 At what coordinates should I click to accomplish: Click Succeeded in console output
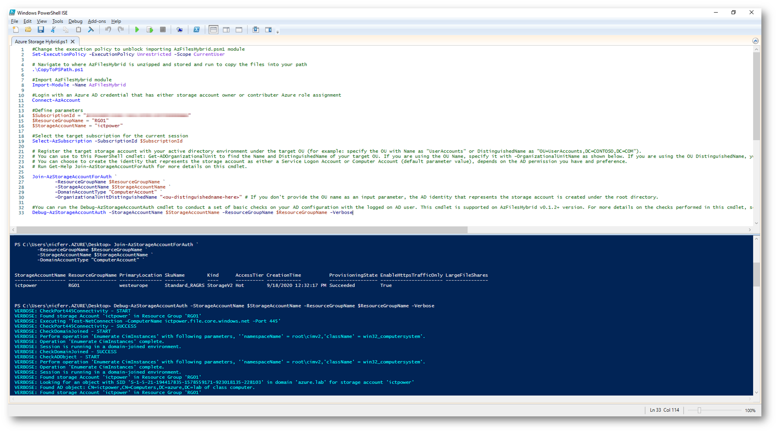pyautogui.click(x=342, y=285)
